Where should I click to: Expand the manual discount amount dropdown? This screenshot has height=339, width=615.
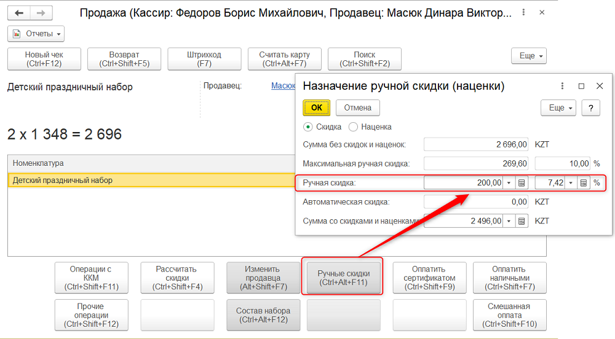coord(508,183)
